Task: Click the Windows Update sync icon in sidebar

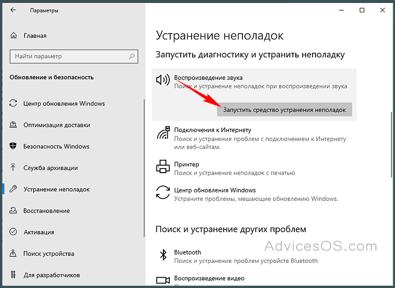Action: point(13,104)
